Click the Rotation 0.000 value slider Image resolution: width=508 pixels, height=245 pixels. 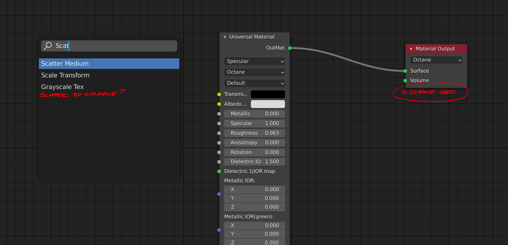click(255, 152)
